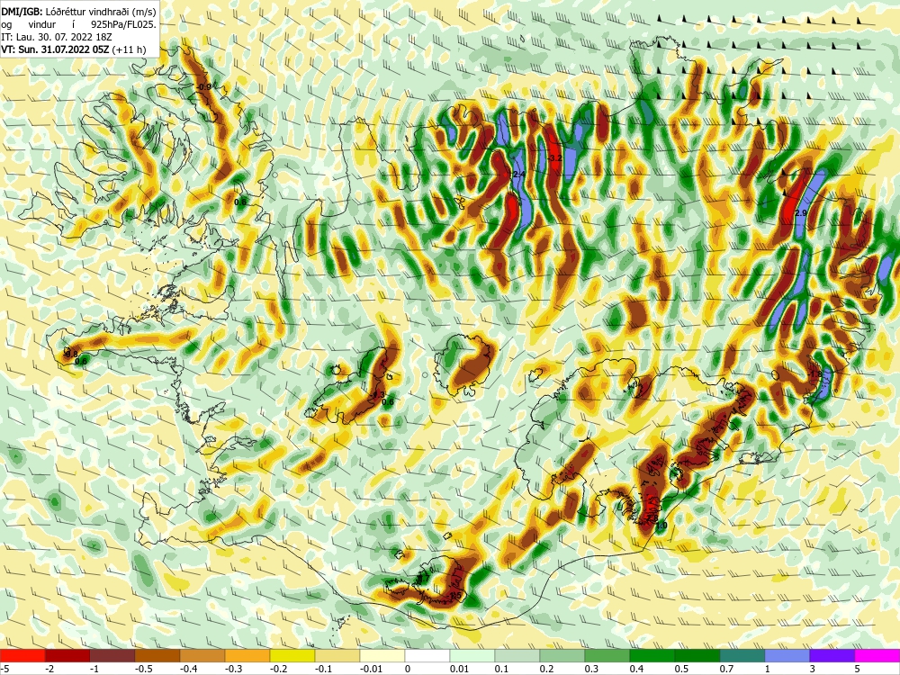The width and height of the screenshot is (900, 675).
Task: Click the 'VT: Sun. 31.07.2022 05Z (+11 h)' line
Action: 74,49
